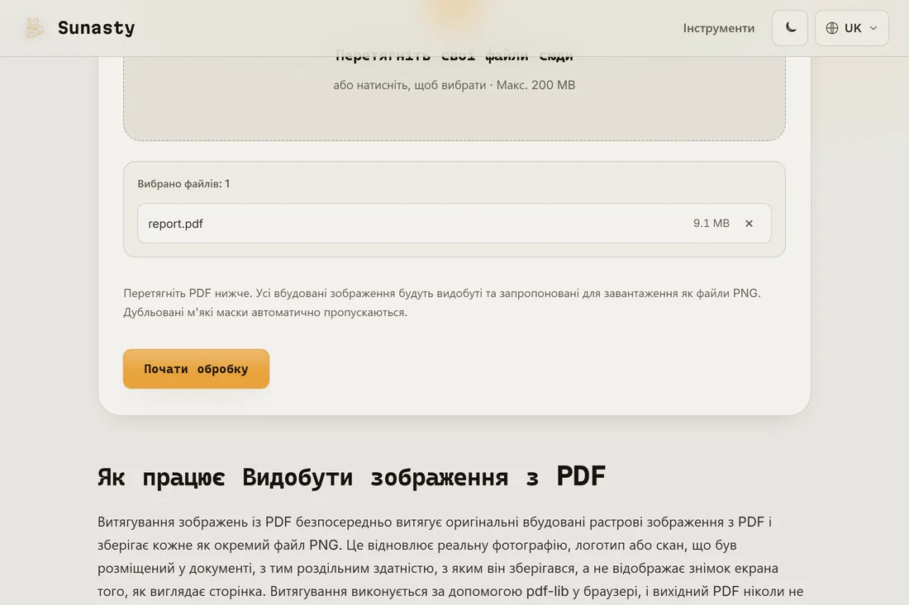The width and height of the screenshot is (909, 605).
Task: Expand the UK language dropdown
Action: (852, 28)
